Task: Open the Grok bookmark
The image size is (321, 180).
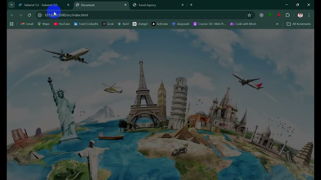Action: point(108,24)
